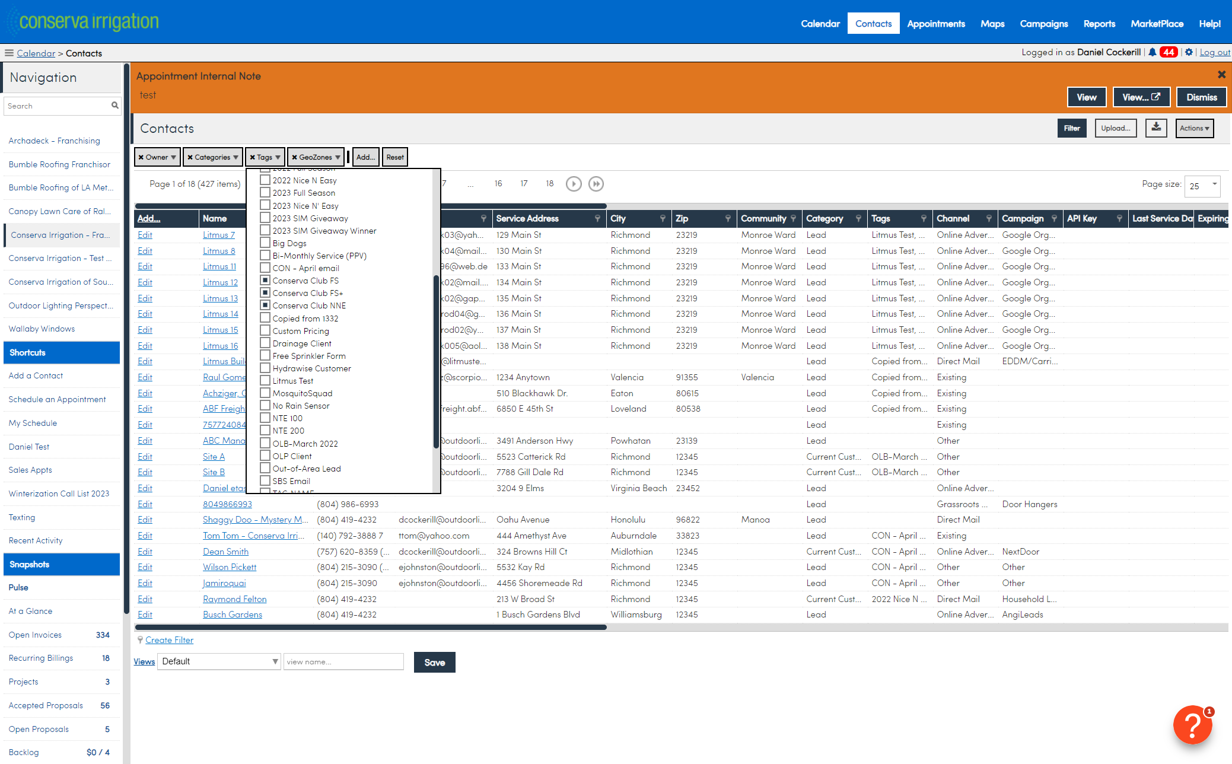Click filter icon on Service Address column
Viewport: 1232px width, 764px height.
pyautogui.click(x=597, y=218)
